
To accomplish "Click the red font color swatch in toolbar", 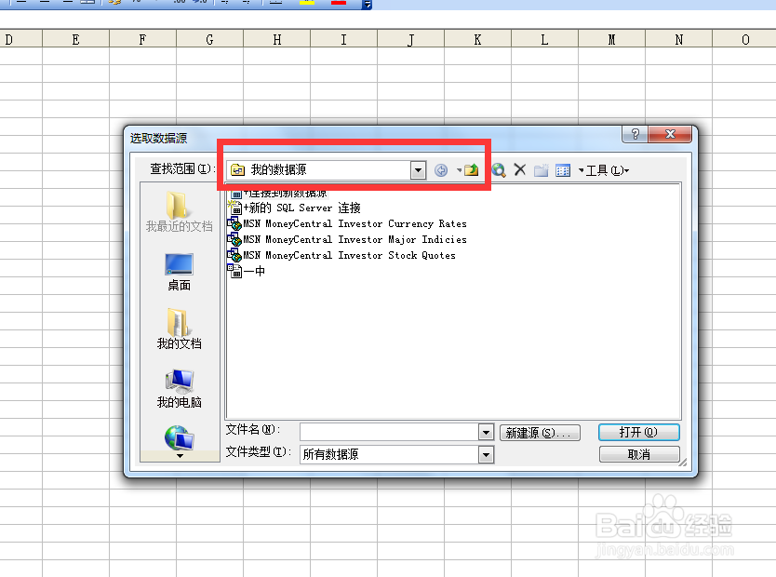I will pyautogui.click(x=339, y=3).
